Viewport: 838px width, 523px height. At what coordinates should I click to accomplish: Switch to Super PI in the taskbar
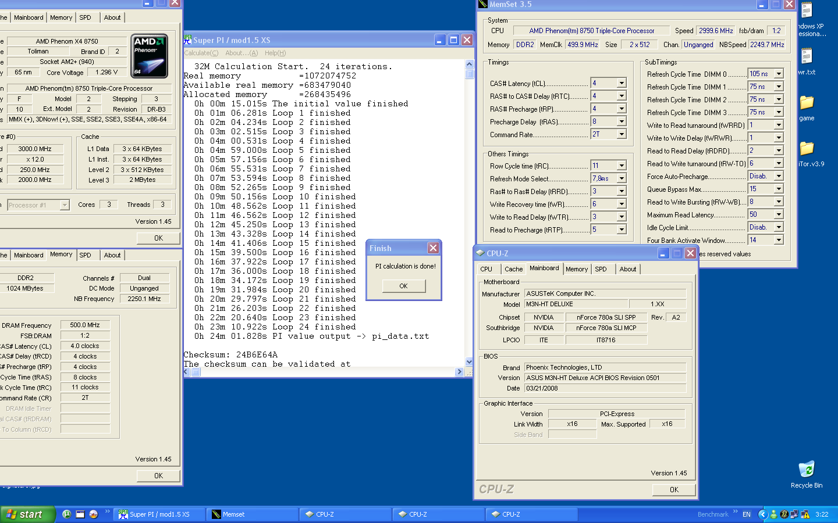(x=160, y=514)
